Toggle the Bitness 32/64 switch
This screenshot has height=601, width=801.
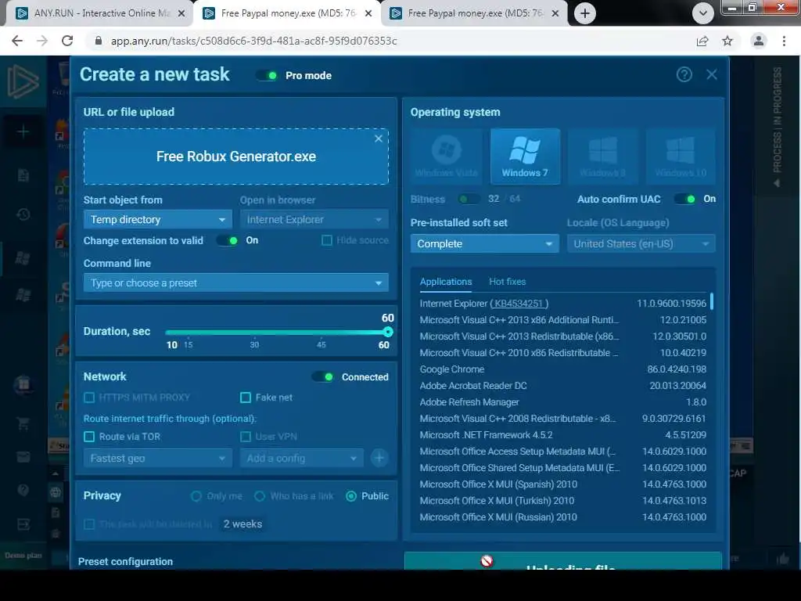pos(469,199)
